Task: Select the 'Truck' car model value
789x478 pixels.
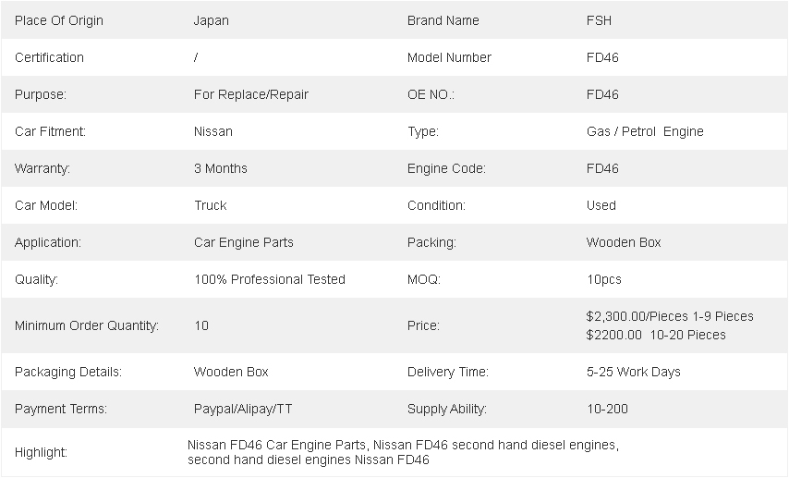Action: pos(211,205)
